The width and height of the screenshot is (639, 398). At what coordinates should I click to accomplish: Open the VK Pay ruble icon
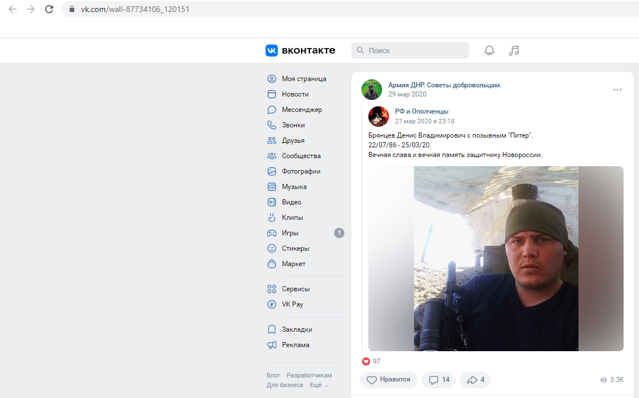[272, 304]
